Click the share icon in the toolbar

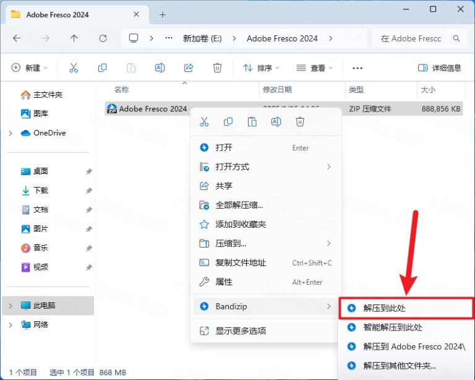click(x=189, y=67)
